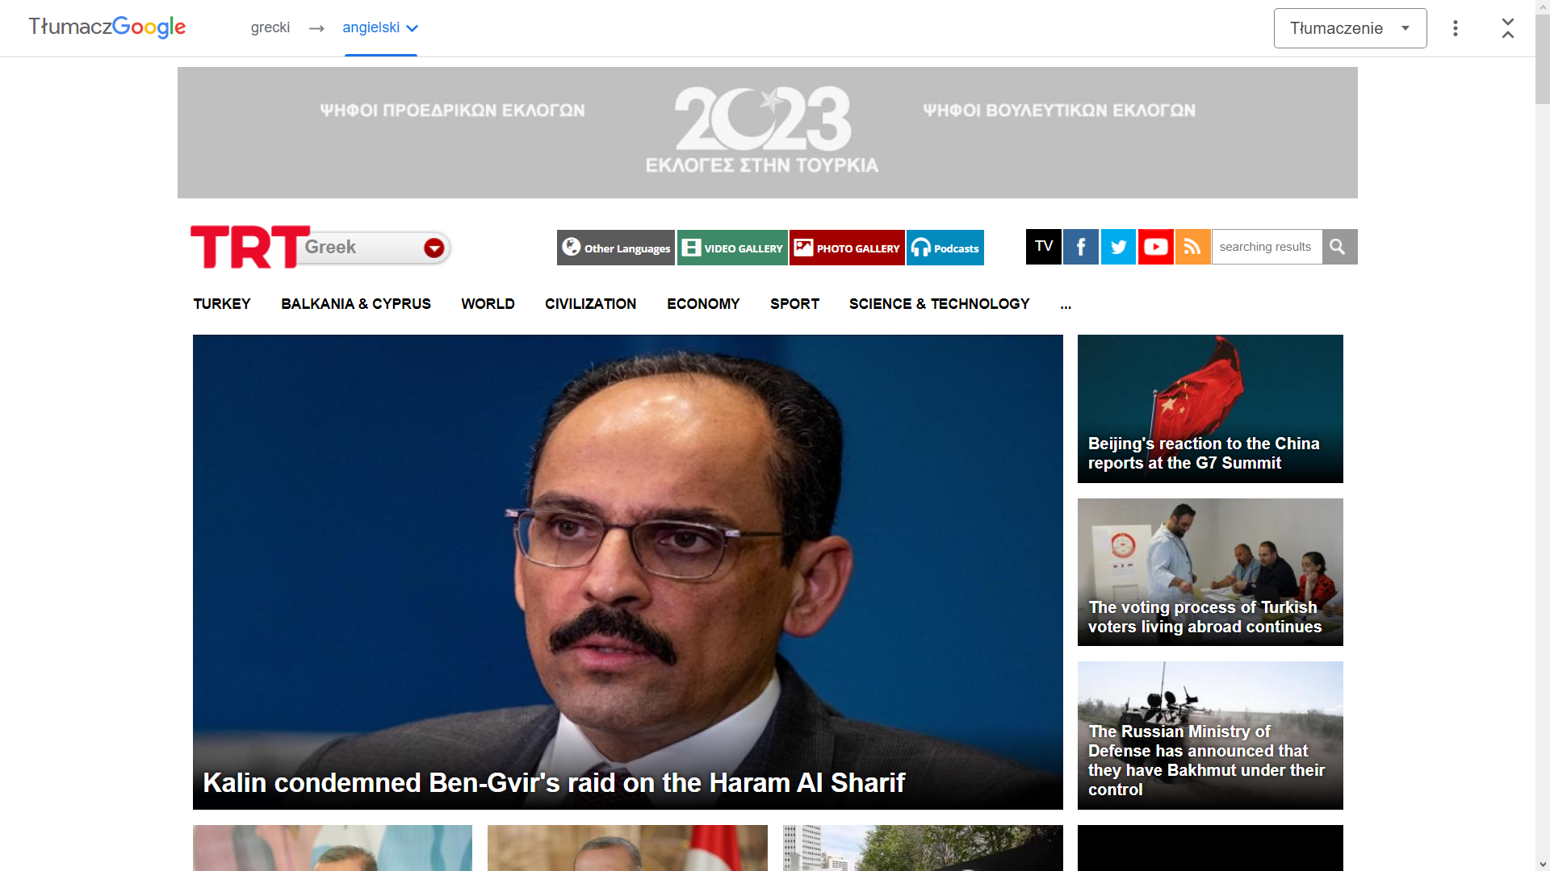Open Beijing G7 Summit article thumbnail
Viewport: 1550px width, 871px height.
click(1210, 409)
